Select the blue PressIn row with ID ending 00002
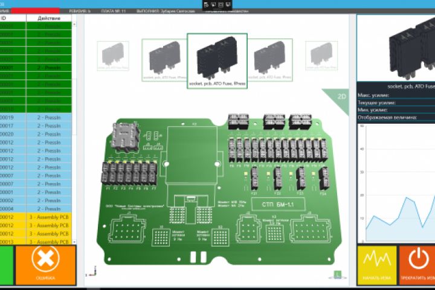This screenshot has height=290, width=435. pos(36,201)
